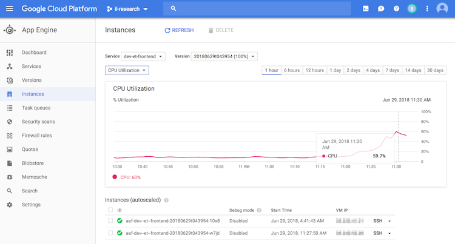Click the project hexagon icon beside il-research
The height and width of the screenshot is (244, 455).
point(109,9)
